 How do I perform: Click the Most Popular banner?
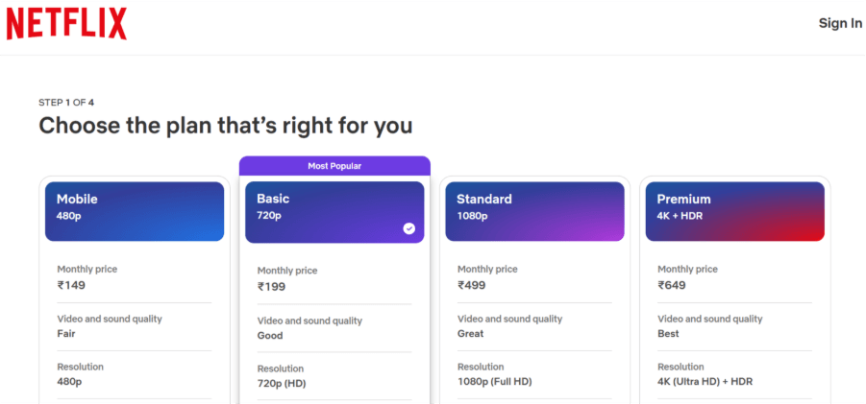click(x=334, y=166)
